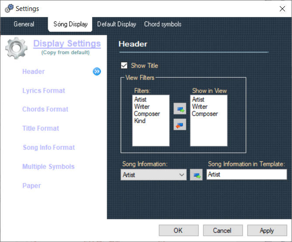
Task: Select Composer in the Show in View list
Action: (205, 114)
